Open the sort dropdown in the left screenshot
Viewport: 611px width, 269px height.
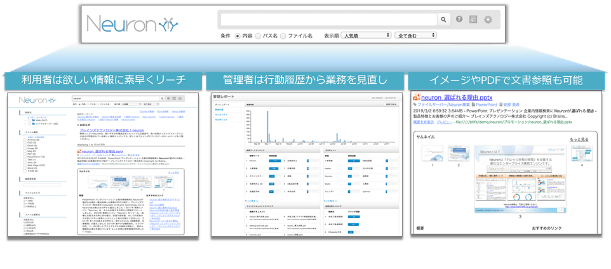(x=131, y=104)
